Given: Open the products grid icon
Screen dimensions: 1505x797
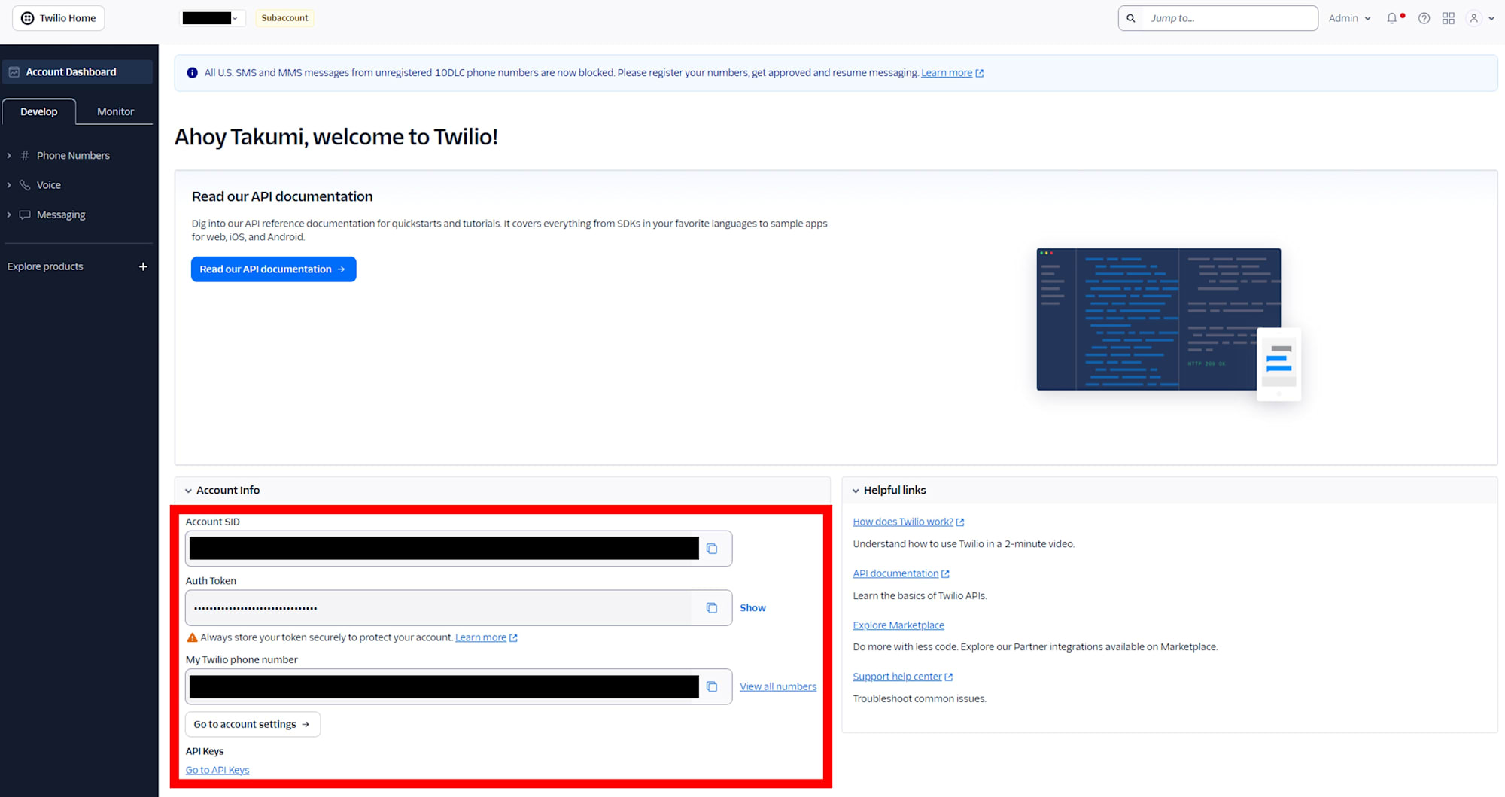Looking at the screenshot, I should click(1449, 18).
